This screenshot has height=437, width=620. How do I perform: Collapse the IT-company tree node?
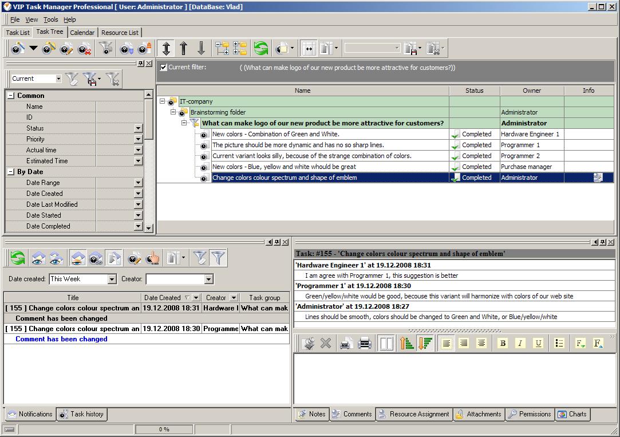162,101
